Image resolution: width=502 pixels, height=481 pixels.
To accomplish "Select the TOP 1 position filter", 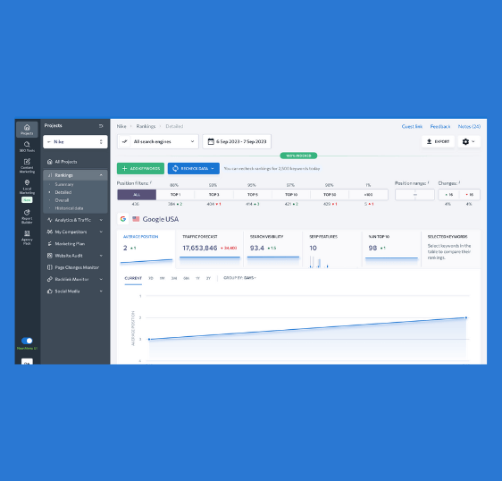I will pyautogui.click(x=175, y=195).
